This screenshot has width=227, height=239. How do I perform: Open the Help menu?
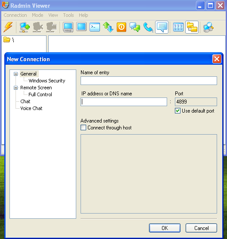[84, 15]
